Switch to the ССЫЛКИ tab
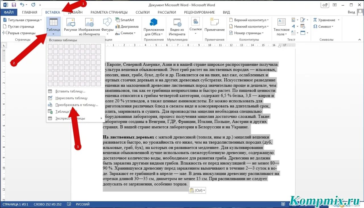The height and width of the screenshot is (208, 364). click(142, 12)
